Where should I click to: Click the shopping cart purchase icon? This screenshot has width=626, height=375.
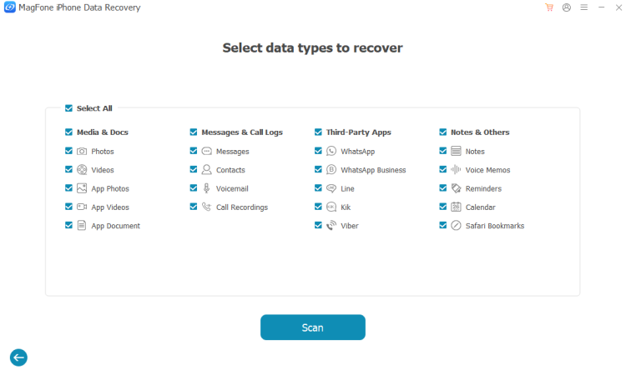549,7
